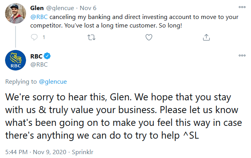The image size is (251, 158).
Task: Click the Glen display name
Action: click(x=37, y=8)
